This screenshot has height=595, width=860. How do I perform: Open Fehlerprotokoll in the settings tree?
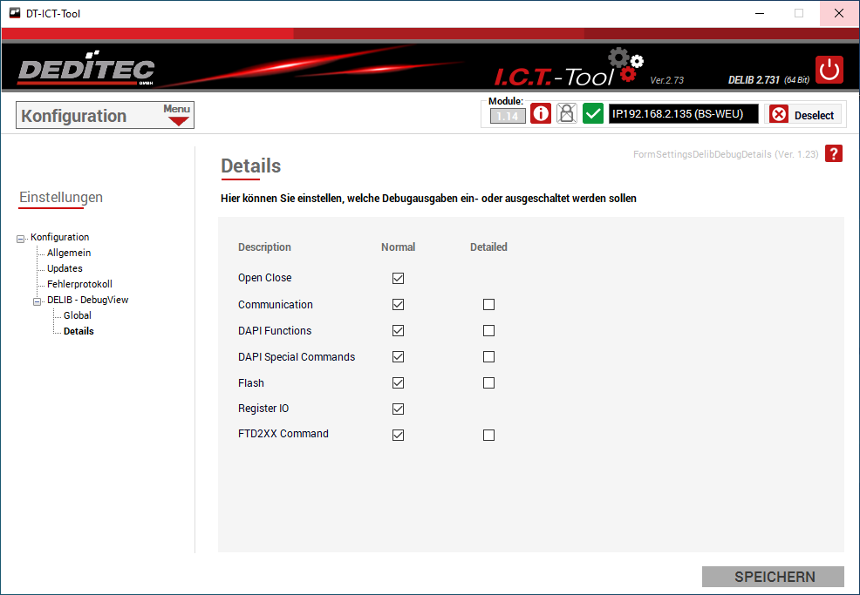pos(79,284)
